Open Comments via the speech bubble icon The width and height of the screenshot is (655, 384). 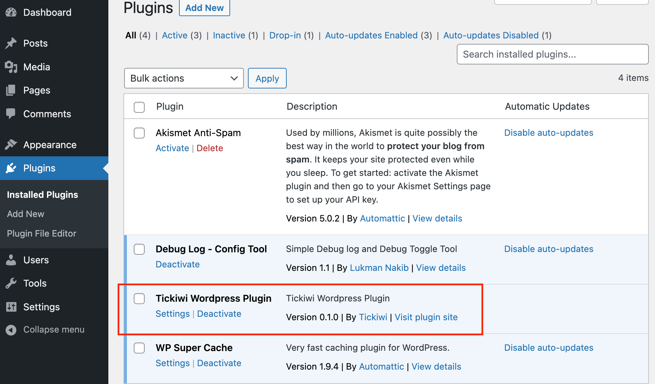coord(11,113)
